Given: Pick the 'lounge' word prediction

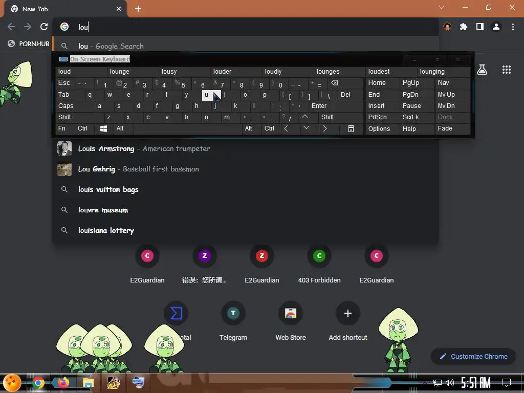Looking at the screenshot, I should [133, 72].
